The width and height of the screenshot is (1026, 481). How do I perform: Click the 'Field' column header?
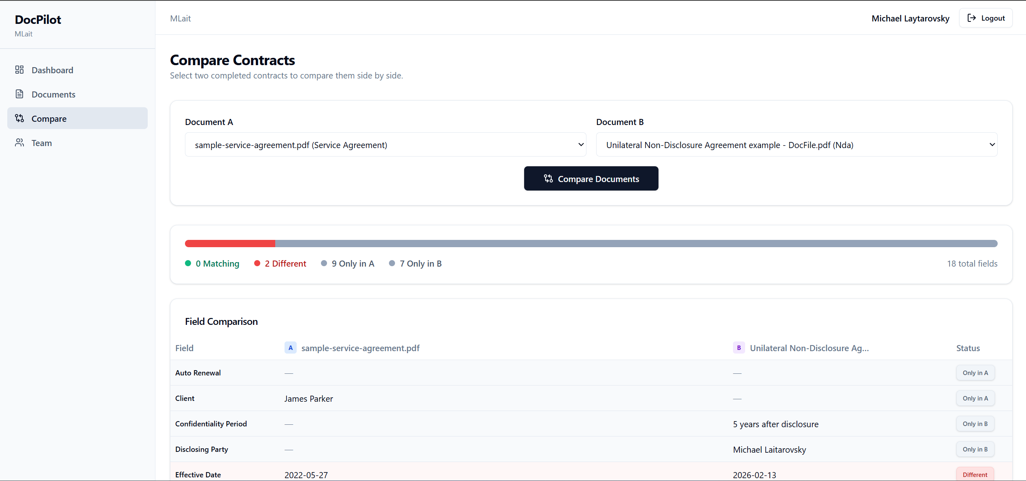[x=184, y=348]
